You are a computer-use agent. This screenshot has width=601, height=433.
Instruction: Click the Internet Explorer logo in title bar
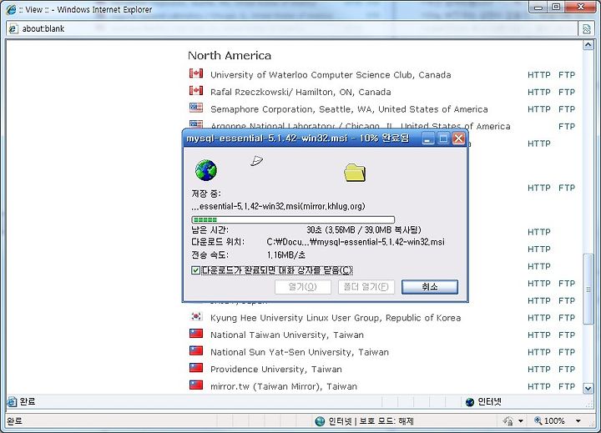11,9
